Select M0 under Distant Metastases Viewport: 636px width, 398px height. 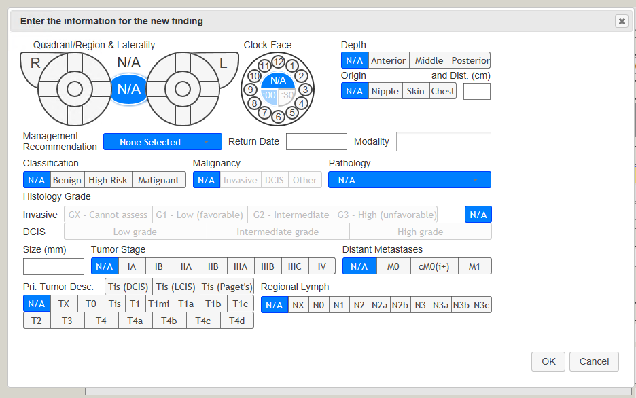[393, 266]
